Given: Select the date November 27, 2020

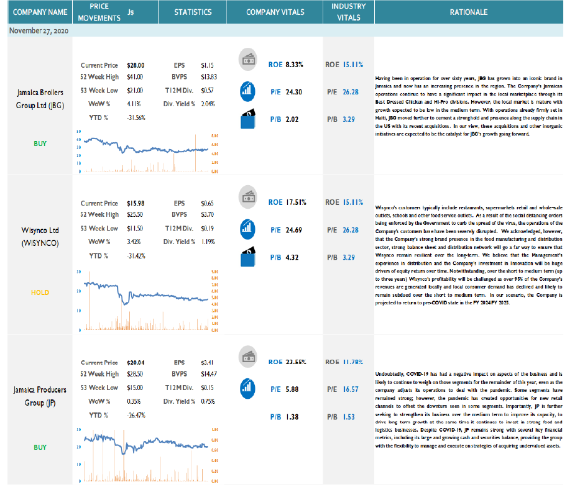Looking at the screenshot, I should (39, 30).
